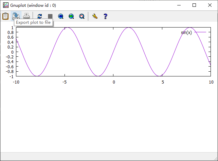Toggle the grid display icon

click(x=50, y=16)
